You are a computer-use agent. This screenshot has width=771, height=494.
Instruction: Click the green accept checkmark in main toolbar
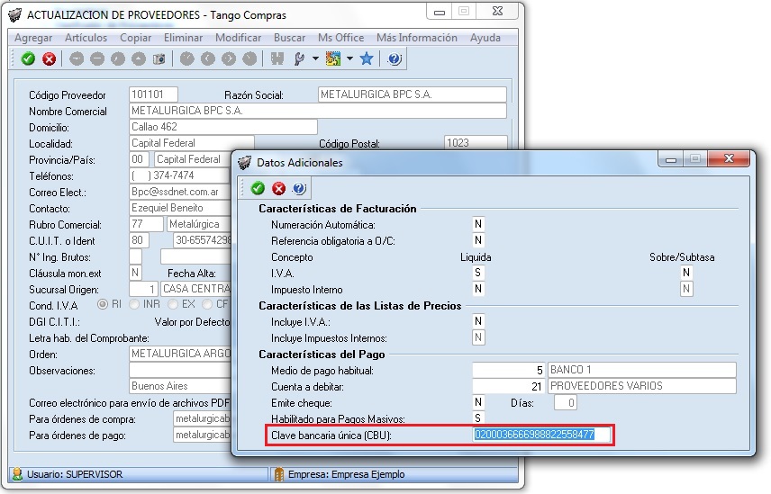[28, 58]
